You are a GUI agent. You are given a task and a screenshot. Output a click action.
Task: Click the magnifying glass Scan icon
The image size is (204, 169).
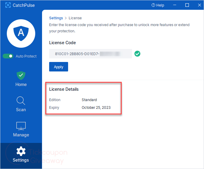tap(21, 101)
